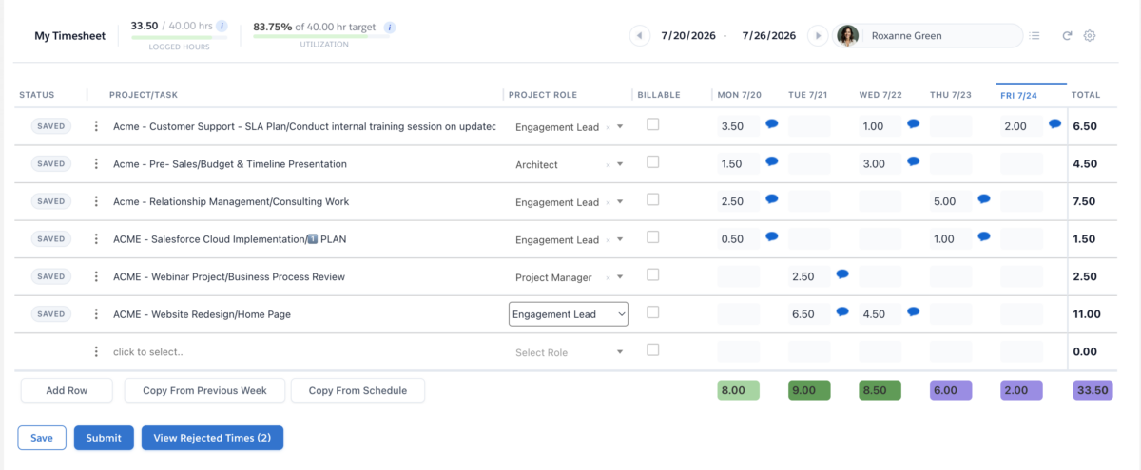Image resolution: width=1141 pixels, height=470 pixels.
Task: Toggle billable for Salesforce Cloud Implementation row
Action: click(652, 237)
